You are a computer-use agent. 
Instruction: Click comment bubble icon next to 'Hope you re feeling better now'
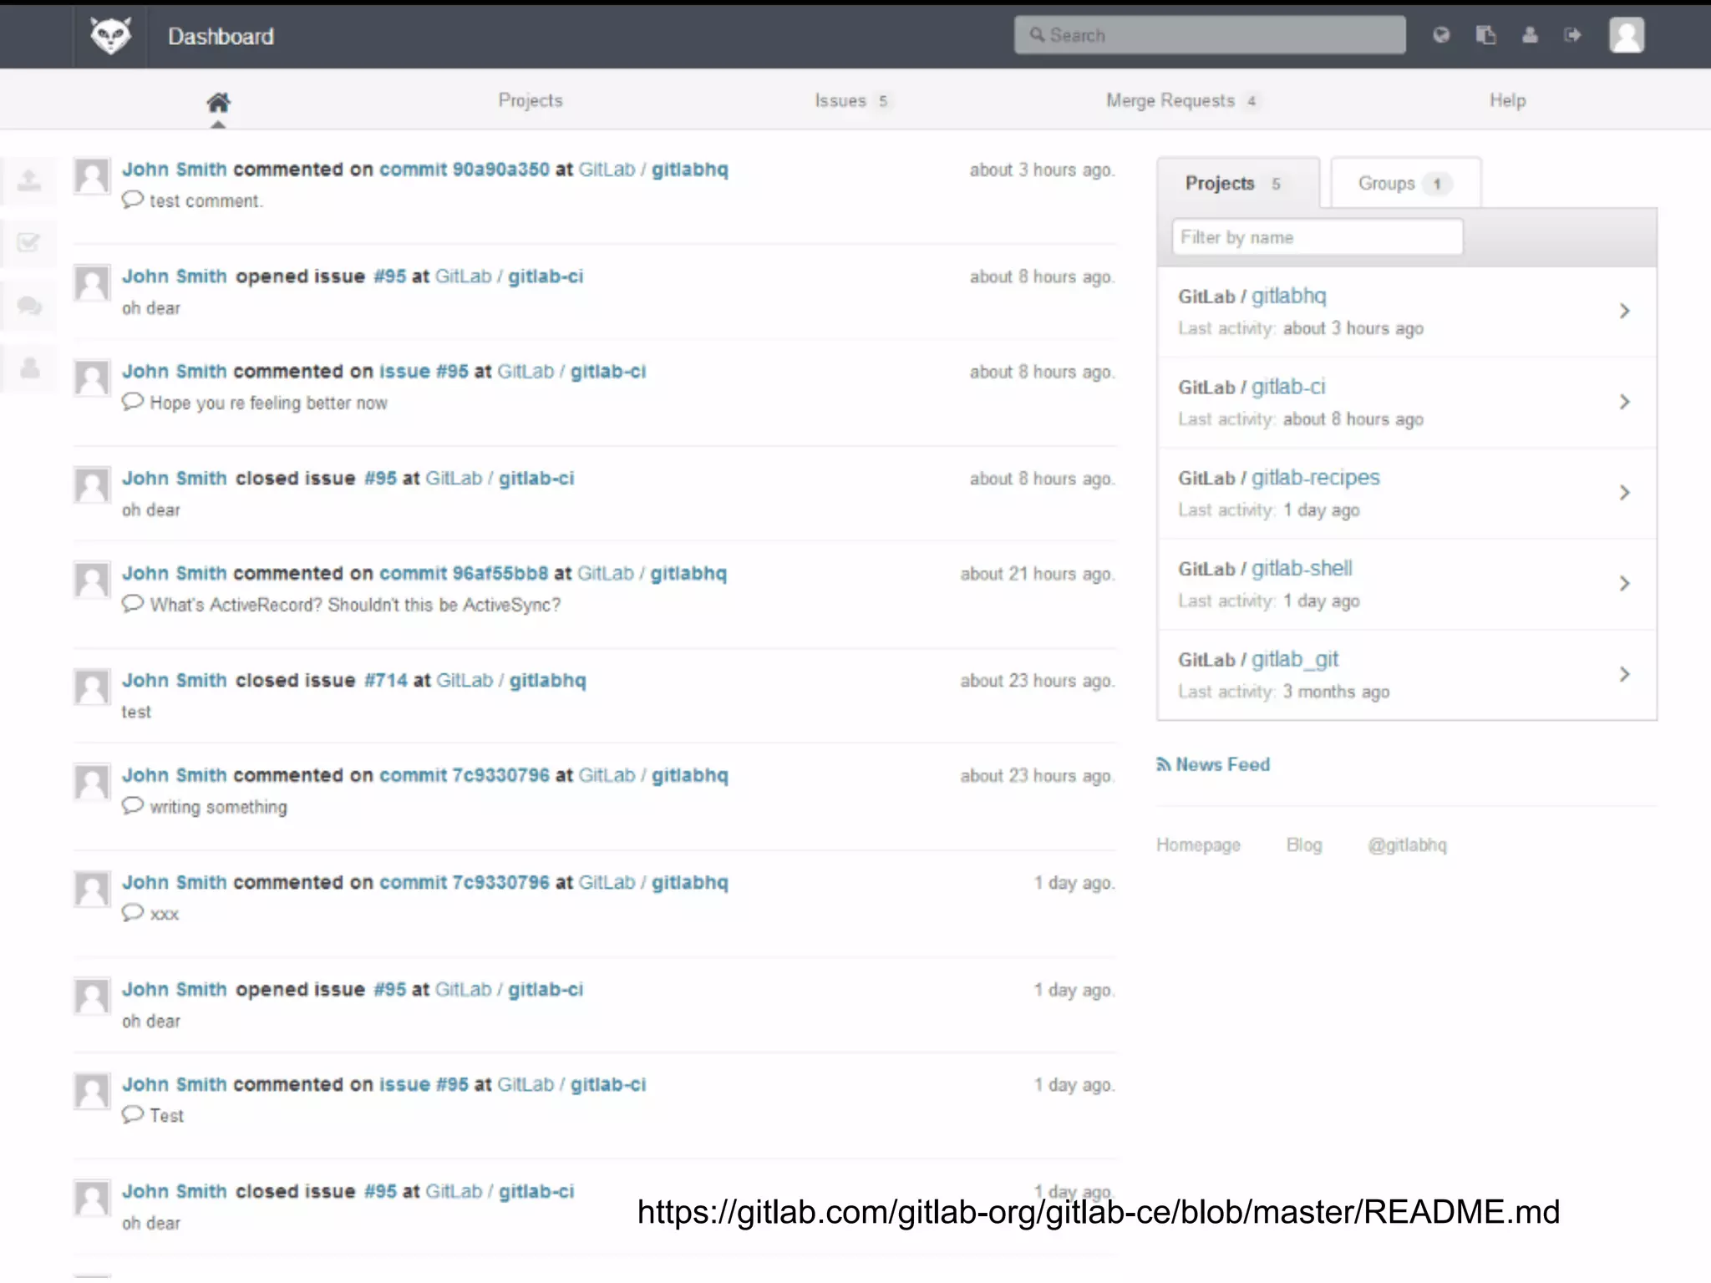tap(133, 402)
